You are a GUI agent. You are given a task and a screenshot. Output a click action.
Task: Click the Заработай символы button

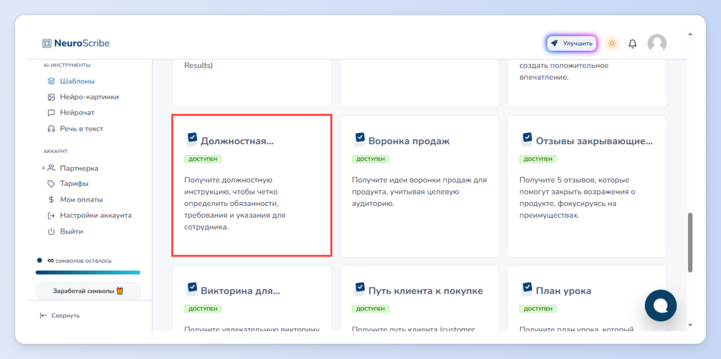pyautogui.click(x=88, y=291)
